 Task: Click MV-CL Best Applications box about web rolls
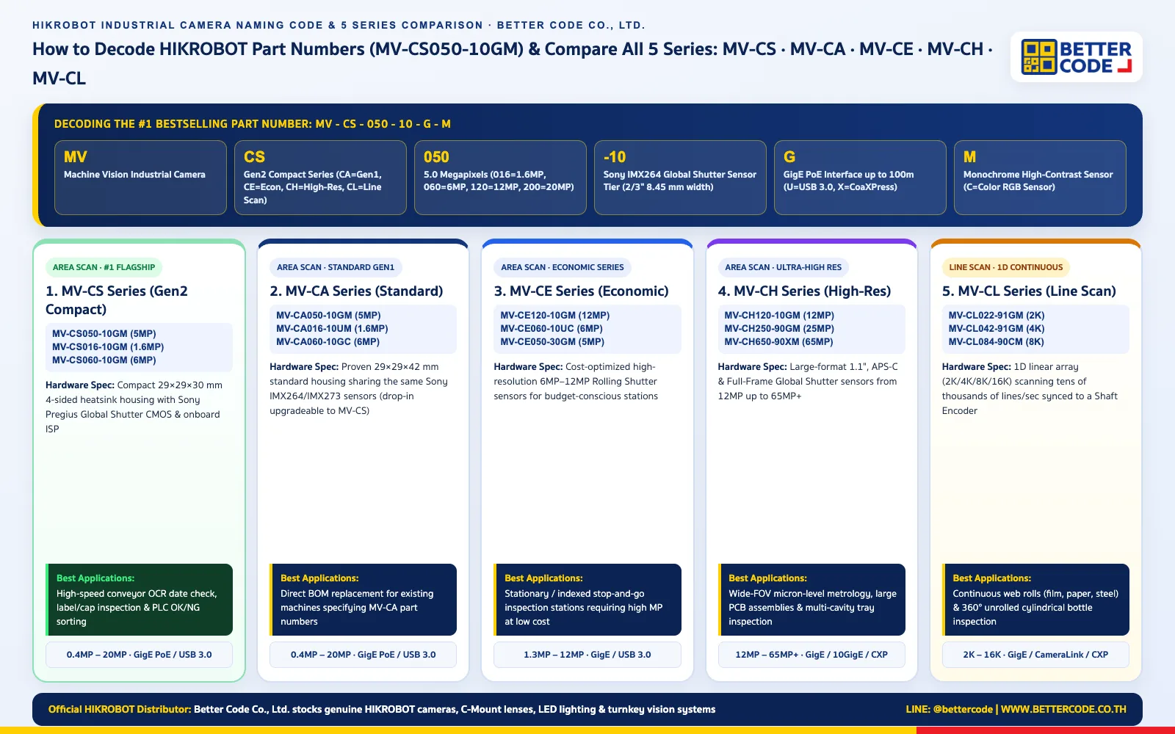[1035, 600]
